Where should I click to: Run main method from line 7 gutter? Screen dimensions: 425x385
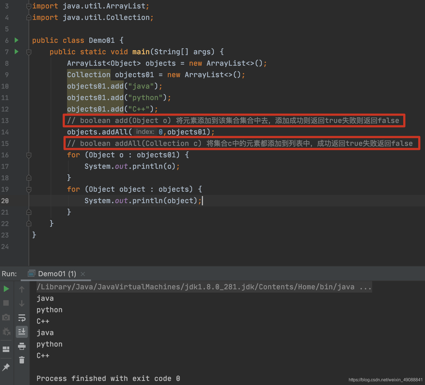pyautogui.click(x=16, y=52)
